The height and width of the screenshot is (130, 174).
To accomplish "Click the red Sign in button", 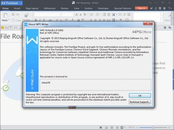I will [141, 8].
